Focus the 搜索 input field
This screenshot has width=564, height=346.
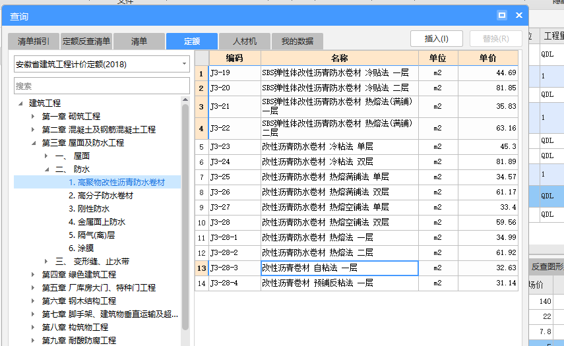(102, 86)
